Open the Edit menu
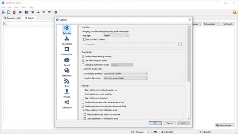The width and height of the screenshot is (238, 134). 9,7
